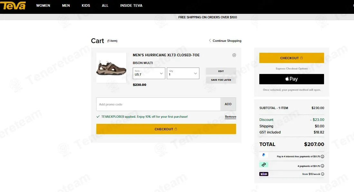Click the SUBTOTAL - 1 ITEM label

tap(273, 108)
